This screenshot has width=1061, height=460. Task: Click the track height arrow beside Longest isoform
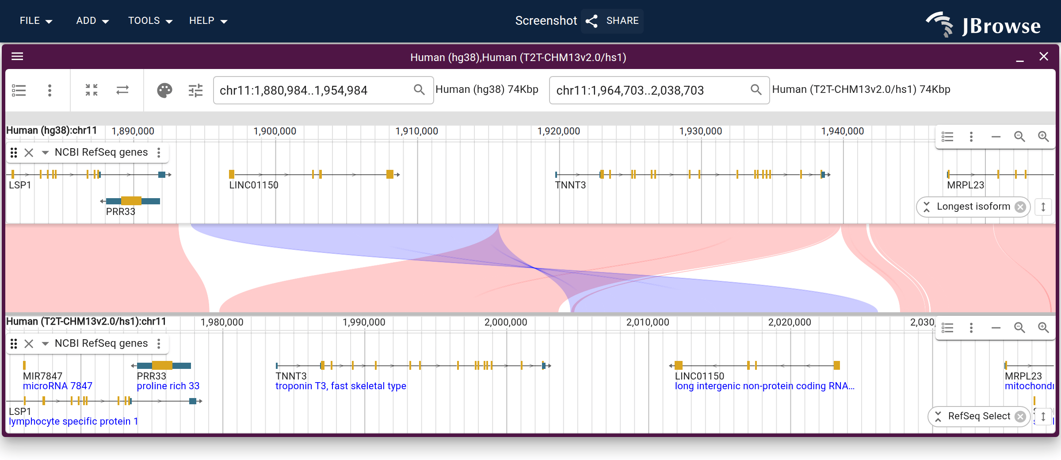[1043, 207]
